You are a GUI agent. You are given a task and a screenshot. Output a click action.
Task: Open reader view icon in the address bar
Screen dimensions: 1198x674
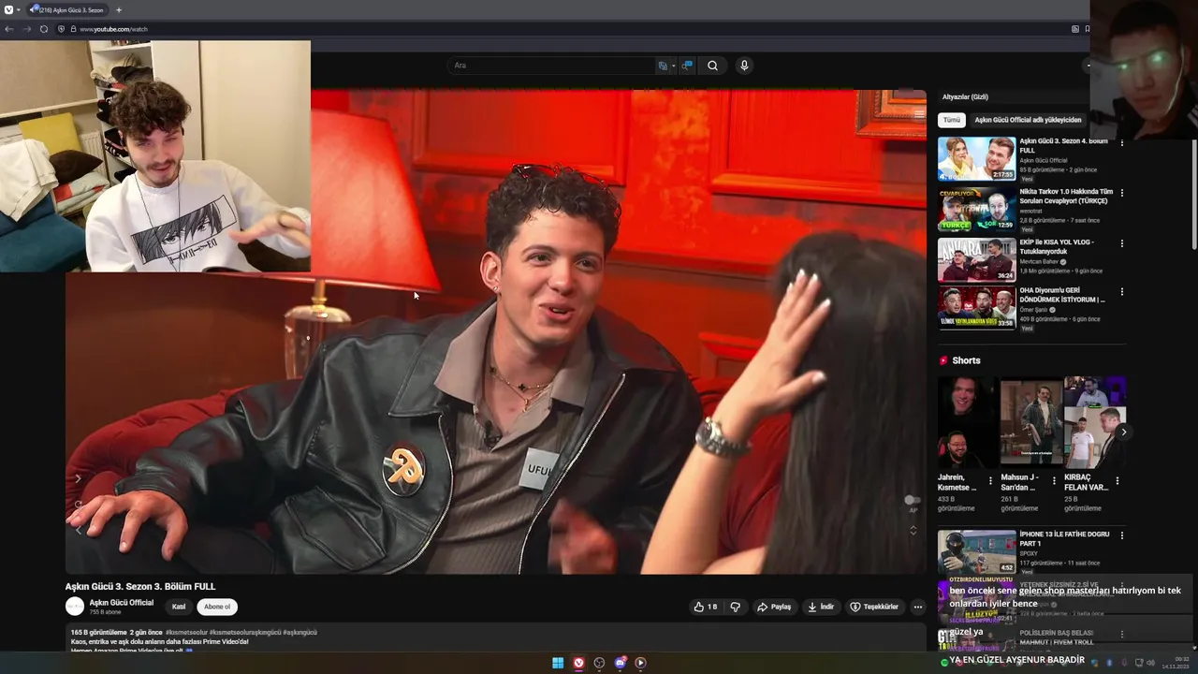coord(1075,29)
